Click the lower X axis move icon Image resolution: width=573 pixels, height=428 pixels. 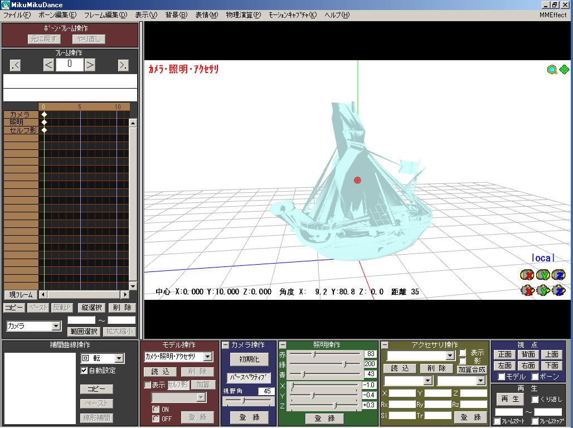click(527, 290)
